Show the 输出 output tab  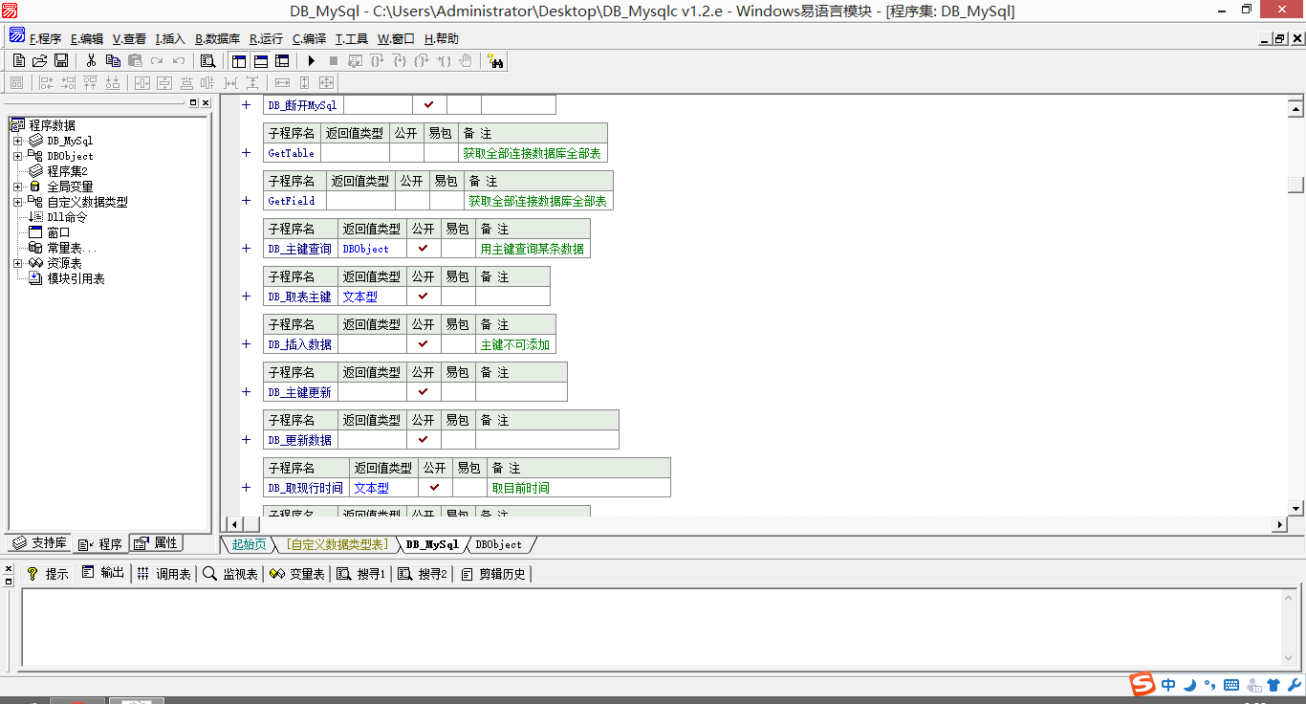tap(103, 573)
